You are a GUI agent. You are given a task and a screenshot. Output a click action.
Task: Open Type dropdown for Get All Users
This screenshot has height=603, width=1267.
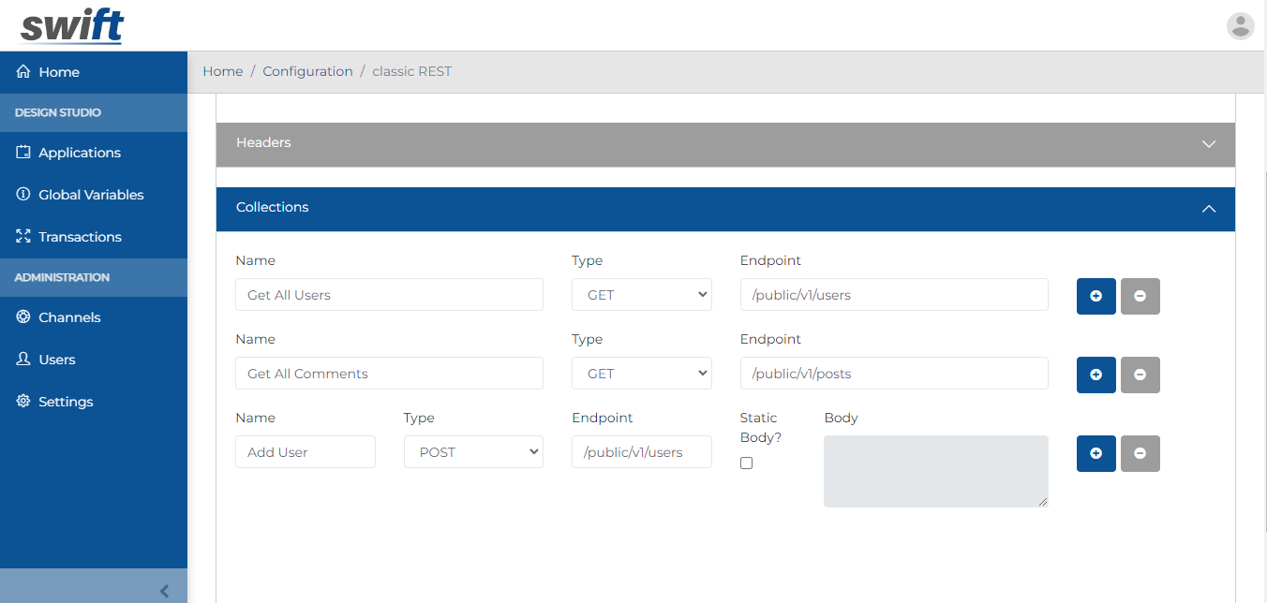[x=641, y=295]
